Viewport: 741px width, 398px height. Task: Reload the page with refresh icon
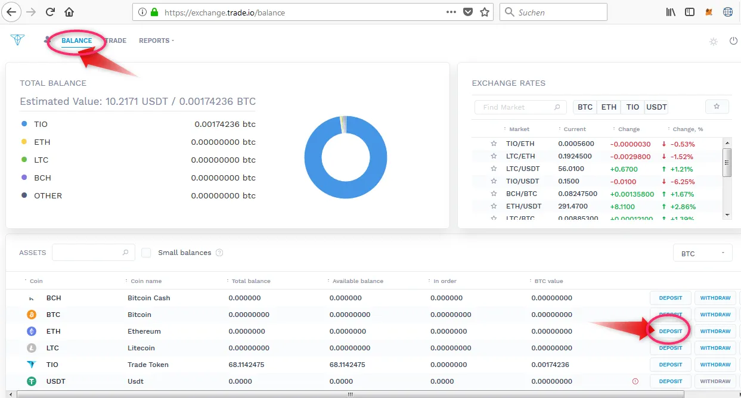click(x=50, y=12)
